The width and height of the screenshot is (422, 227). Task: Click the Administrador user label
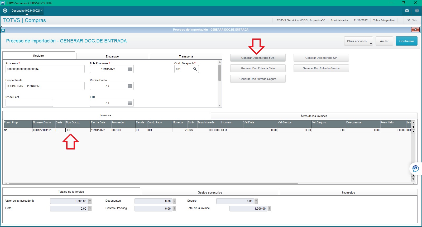coord(339,20)
